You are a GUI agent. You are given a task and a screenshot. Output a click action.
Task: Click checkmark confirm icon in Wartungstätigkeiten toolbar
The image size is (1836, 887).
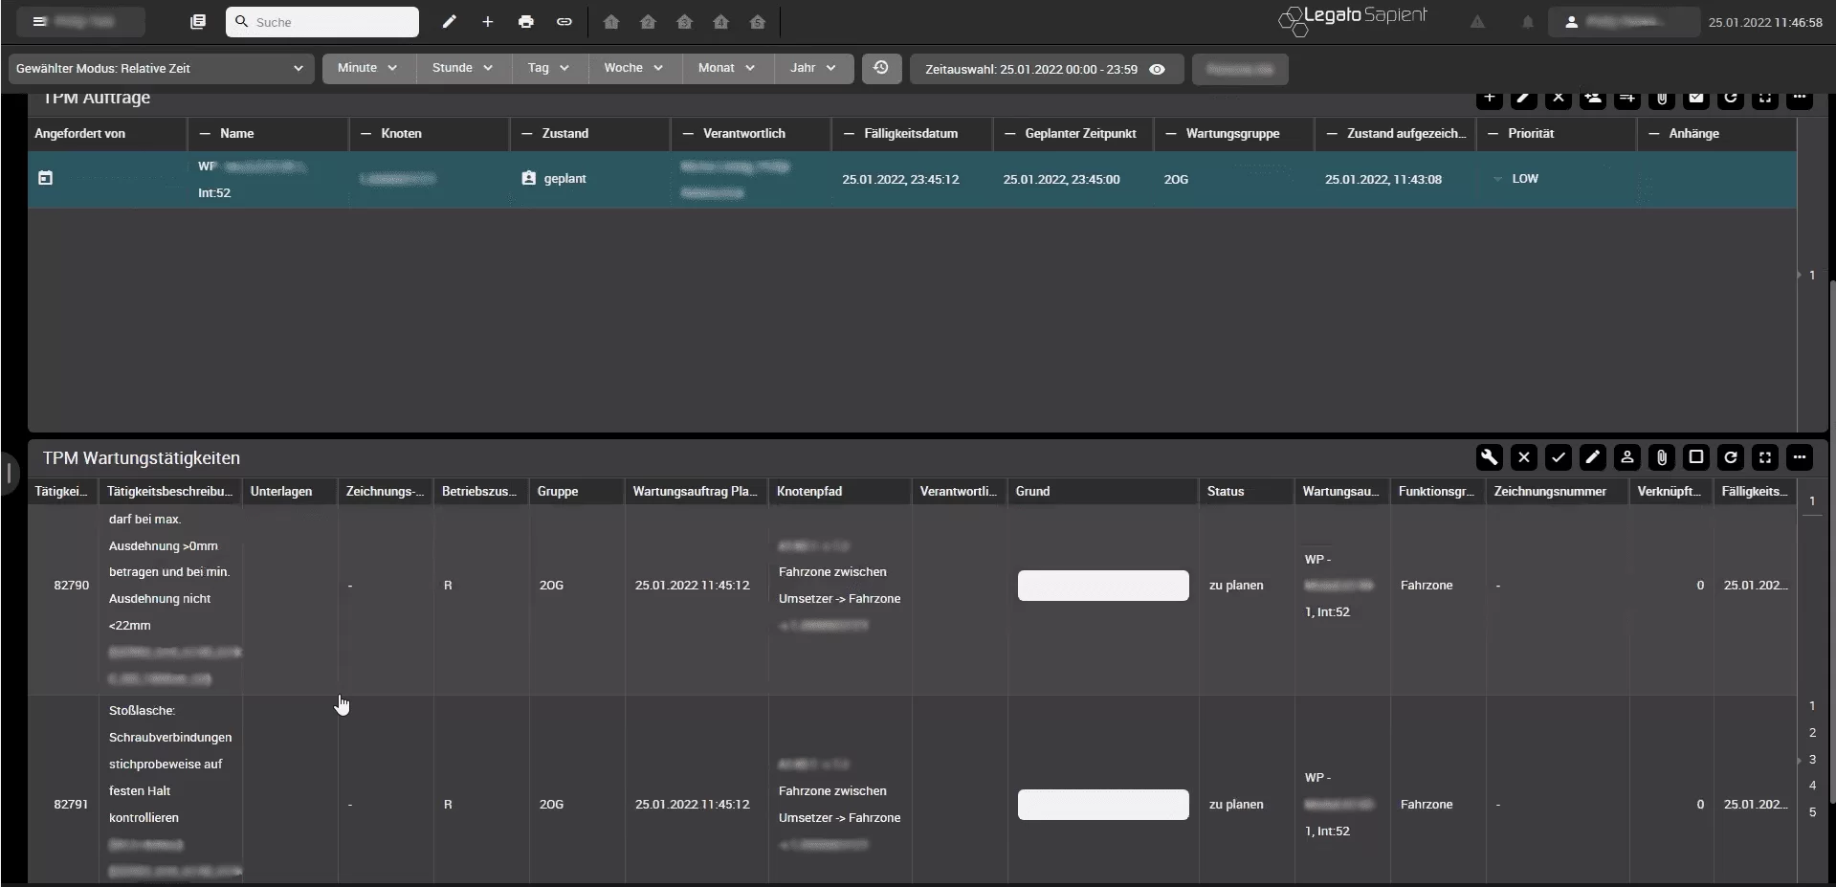[x=1559, y=457]
